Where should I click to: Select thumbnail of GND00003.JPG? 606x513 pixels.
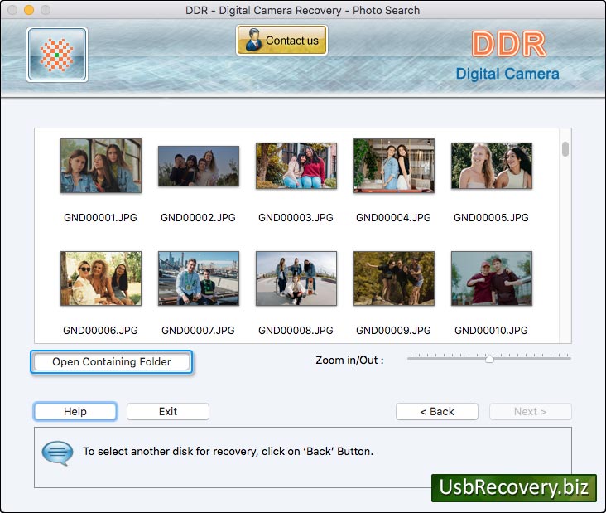(x=296, y=166)
